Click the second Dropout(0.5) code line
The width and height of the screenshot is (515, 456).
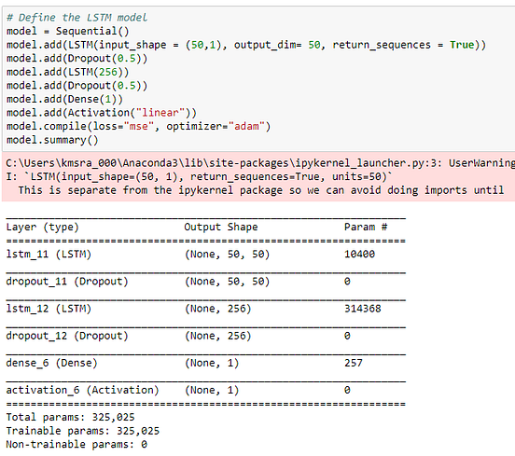tap(77, 86)
